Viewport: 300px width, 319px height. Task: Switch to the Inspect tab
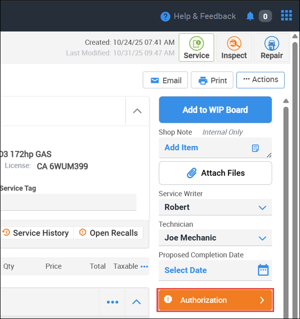coord(234,48)
